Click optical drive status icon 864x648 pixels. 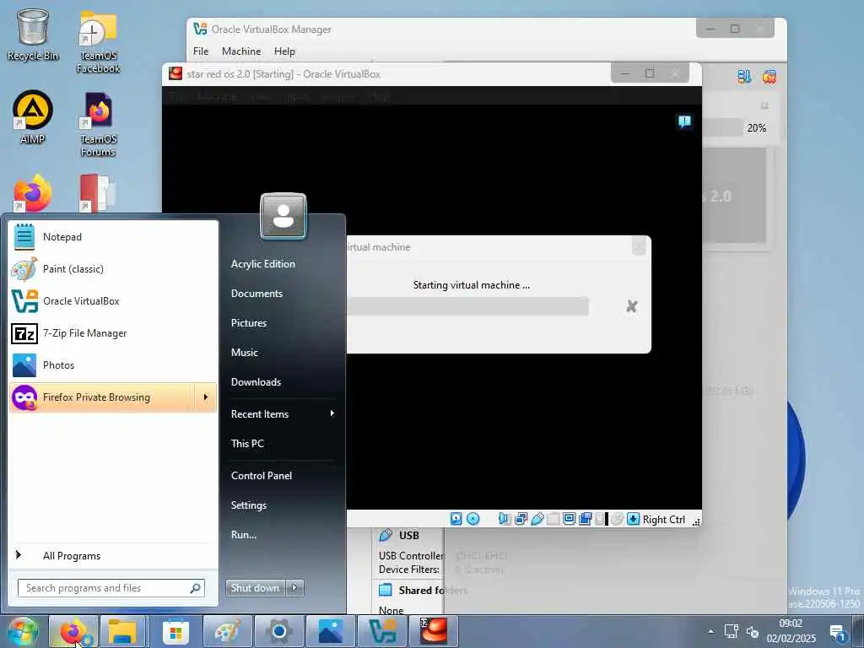[x=472, y=519]
